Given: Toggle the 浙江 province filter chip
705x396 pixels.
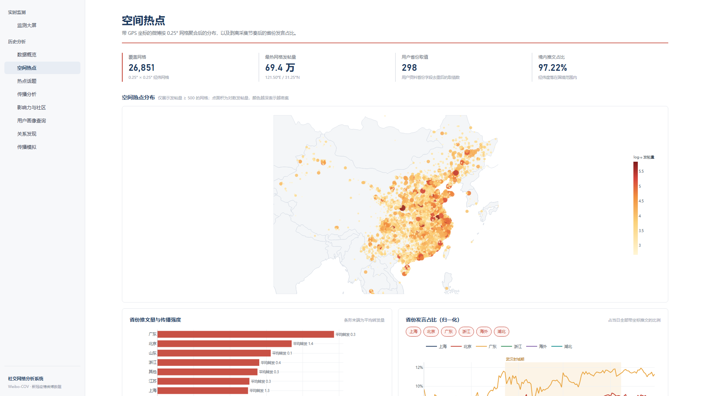Looking at the screenshot, I should tap(466, 331).
